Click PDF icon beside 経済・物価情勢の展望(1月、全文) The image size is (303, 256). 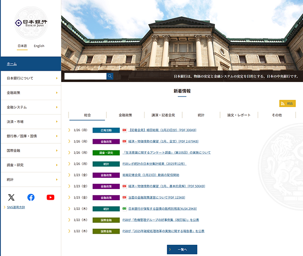(x=124, y=141)
